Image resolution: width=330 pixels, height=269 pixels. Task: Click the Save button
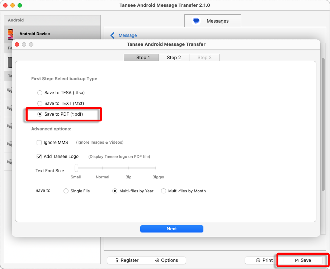(x=303, y=260)
